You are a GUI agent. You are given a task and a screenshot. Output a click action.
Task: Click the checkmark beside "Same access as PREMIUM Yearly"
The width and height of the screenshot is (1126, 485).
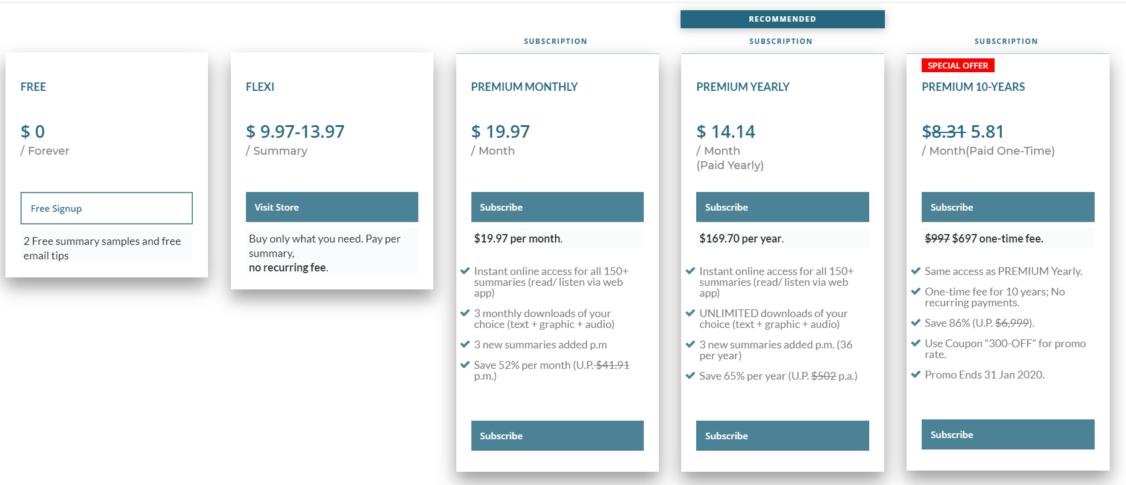pyautogui.click(x=916, y=271)
